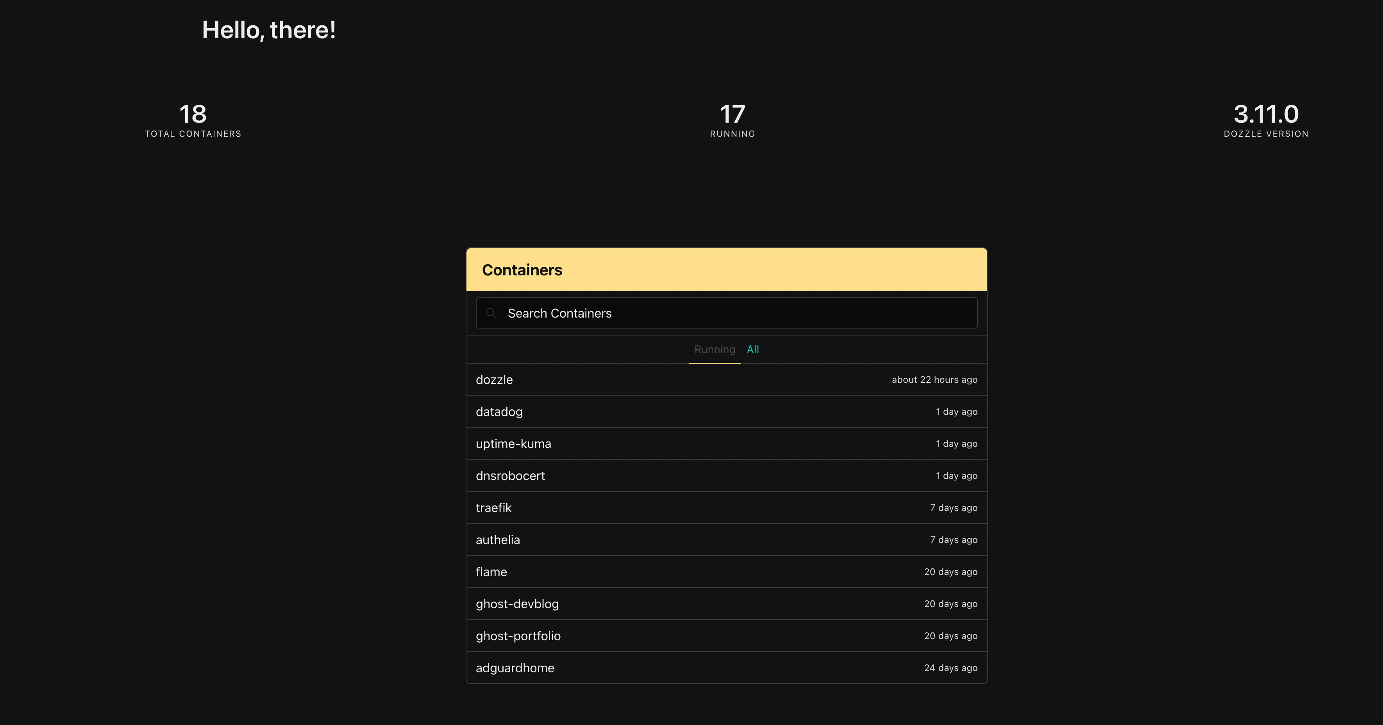The image size is (1383, 725).
Task: Switch to the All containers tab
Action: click(753, 349)
